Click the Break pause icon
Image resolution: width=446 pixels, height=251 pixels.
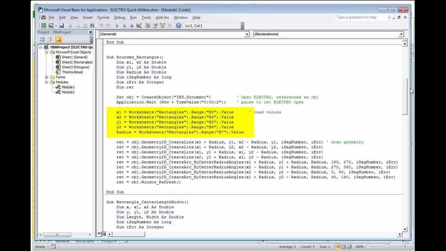(x=124, y=25)
